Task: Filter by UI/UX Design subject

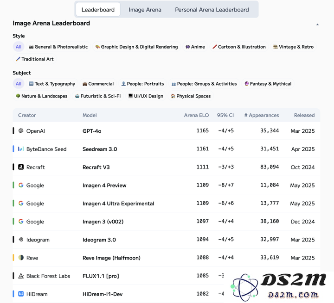Action: pos(146,96)
